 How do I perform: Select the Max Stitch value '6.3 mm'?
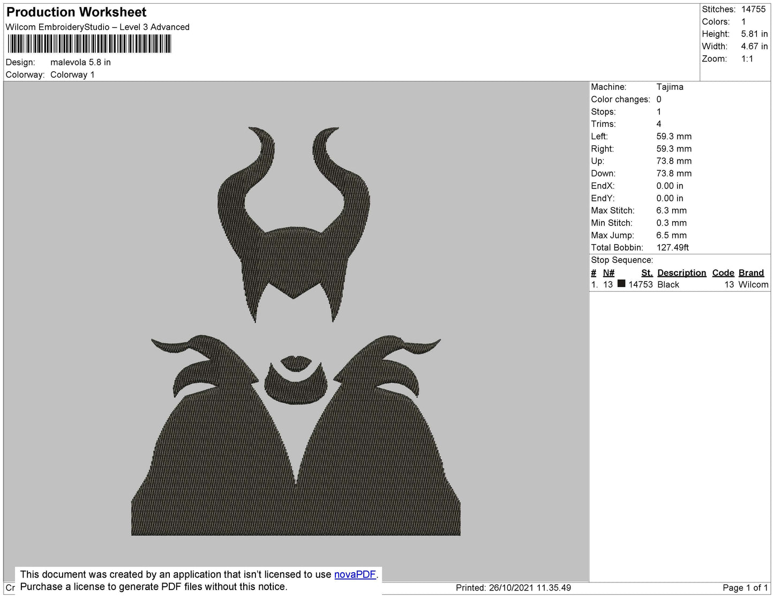tap(671, 210)
